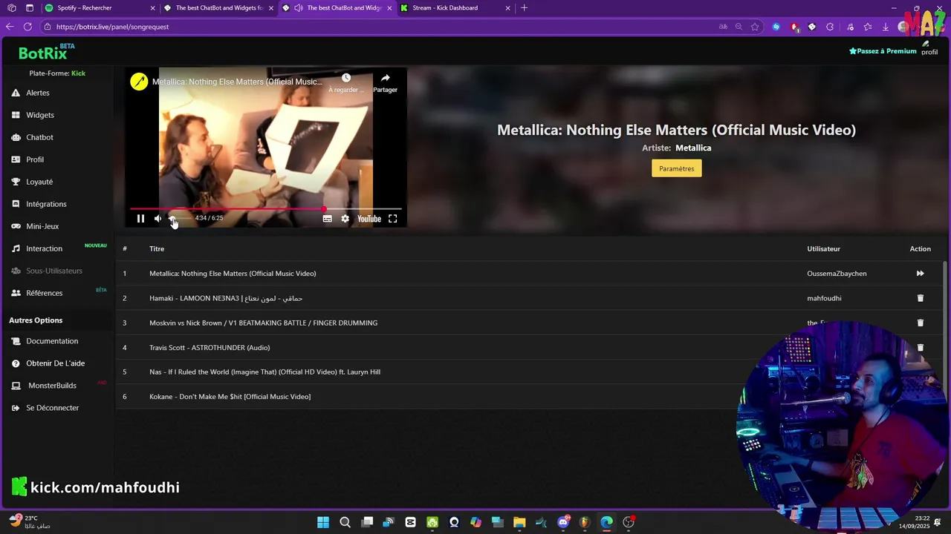Click Passez à Premium link

point(883,51)
